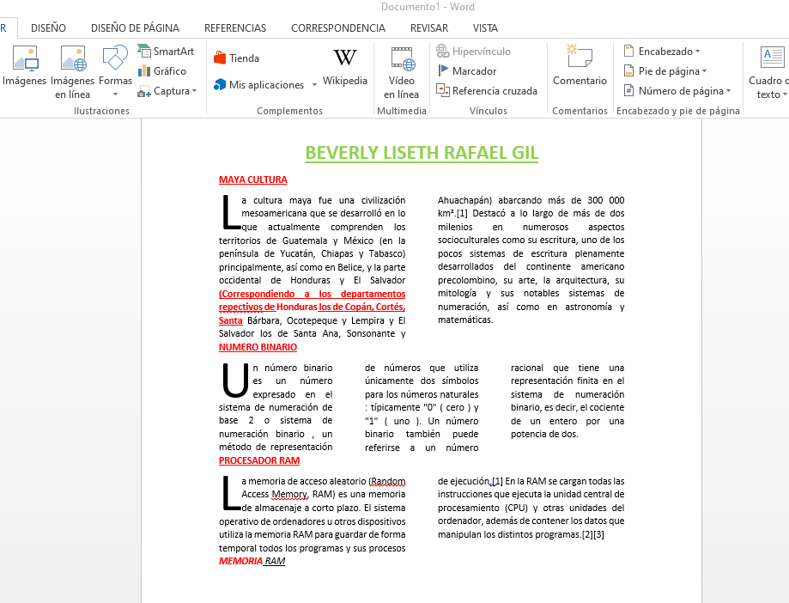This screenshot has height=603, width=789.
Task: Click the Encabezado header icon
Action: [629, 51]
